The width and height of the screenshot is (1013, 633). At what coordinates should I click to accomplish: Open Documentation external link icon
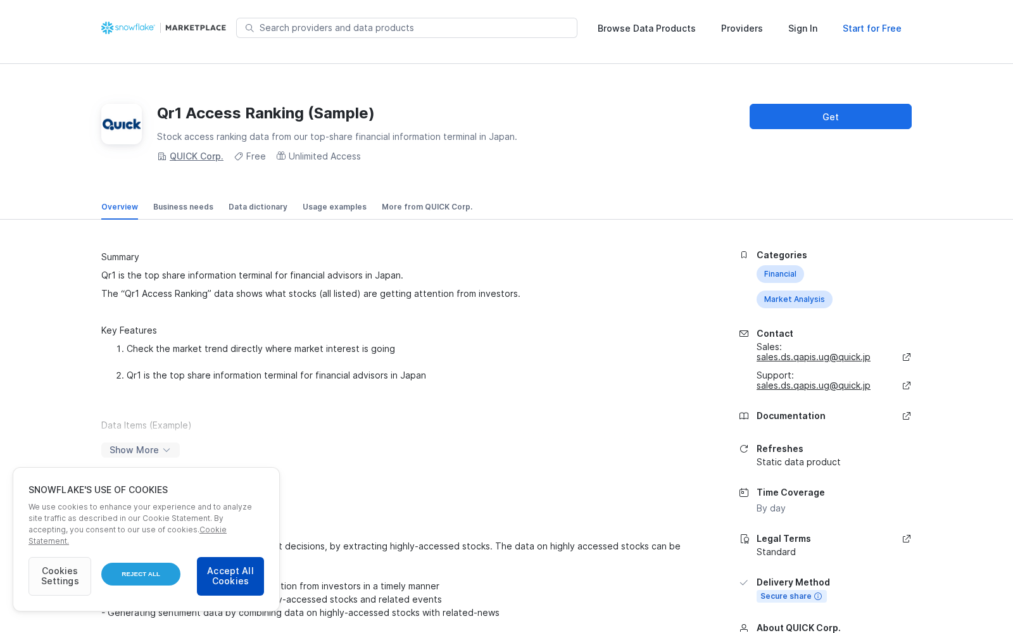(907, 416)
